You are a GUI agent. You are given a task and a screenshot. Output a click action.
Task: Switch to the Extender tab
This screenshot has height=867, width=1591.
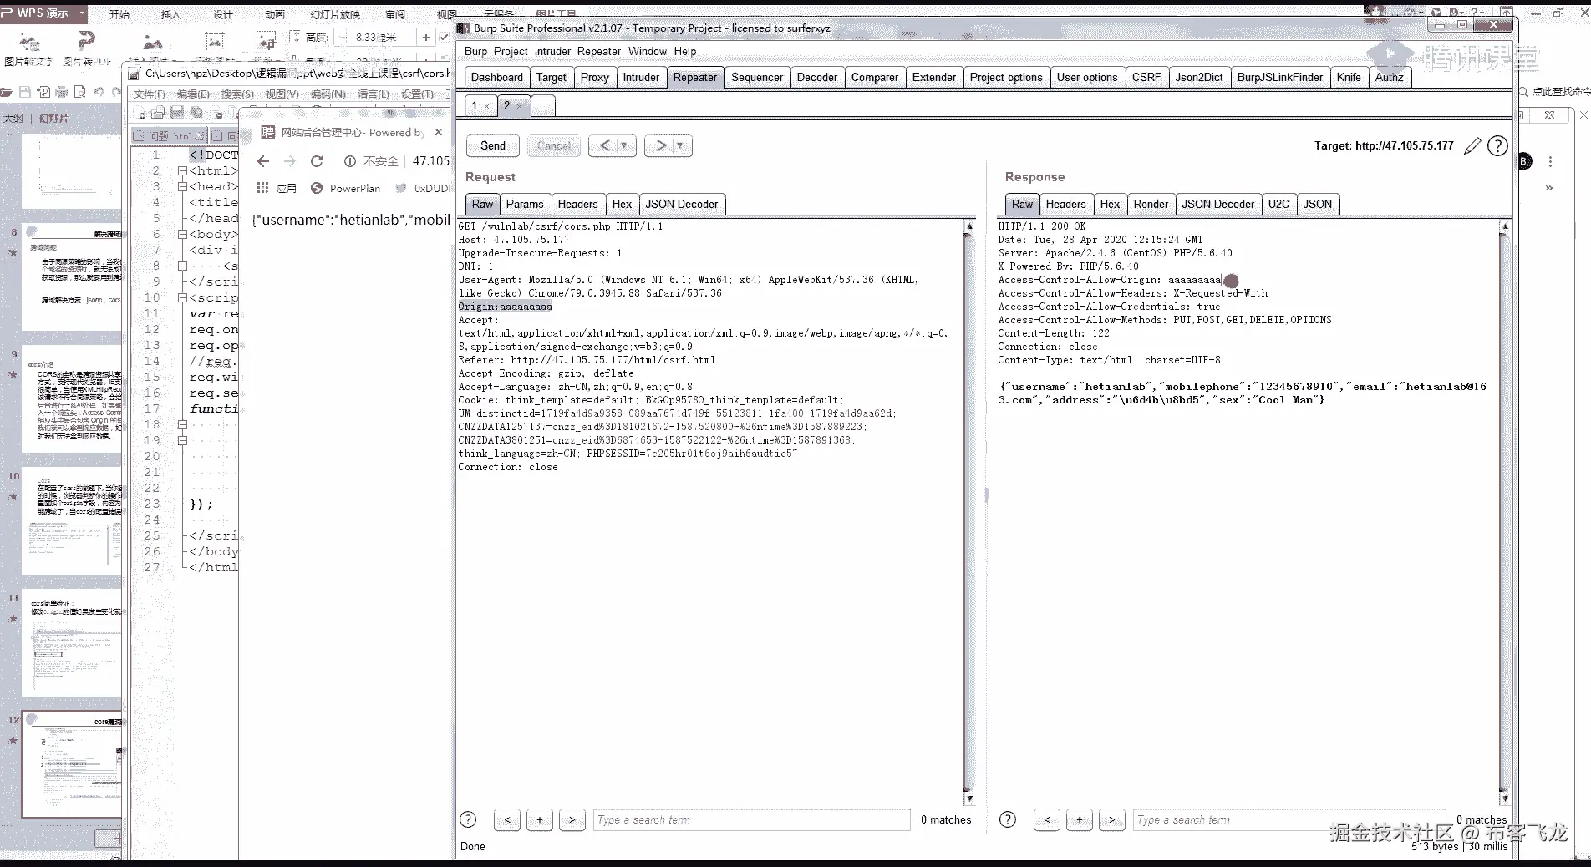[934, 78]
